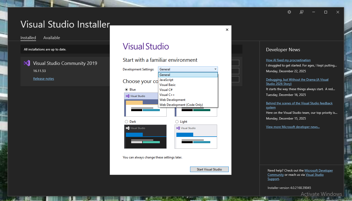This screenshot has height=201, width=352.
Task: Minimize the Visual Studio Installer window
Action: point(314,12)
